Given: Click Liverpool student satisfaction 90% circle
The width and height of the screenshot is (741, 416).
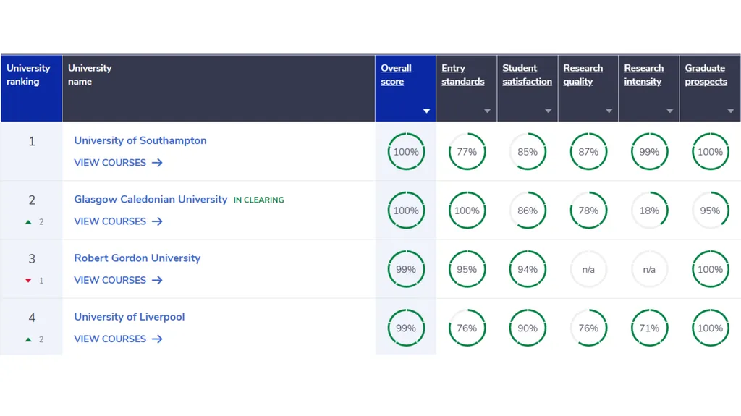Looking at the screenshot, I should pyautogui.click(x=528, y=328).
